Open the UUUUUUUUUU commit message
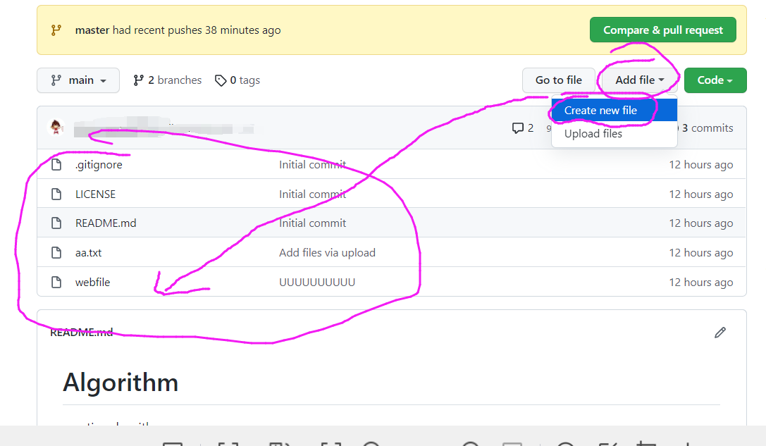 click(x=317, y=283)
